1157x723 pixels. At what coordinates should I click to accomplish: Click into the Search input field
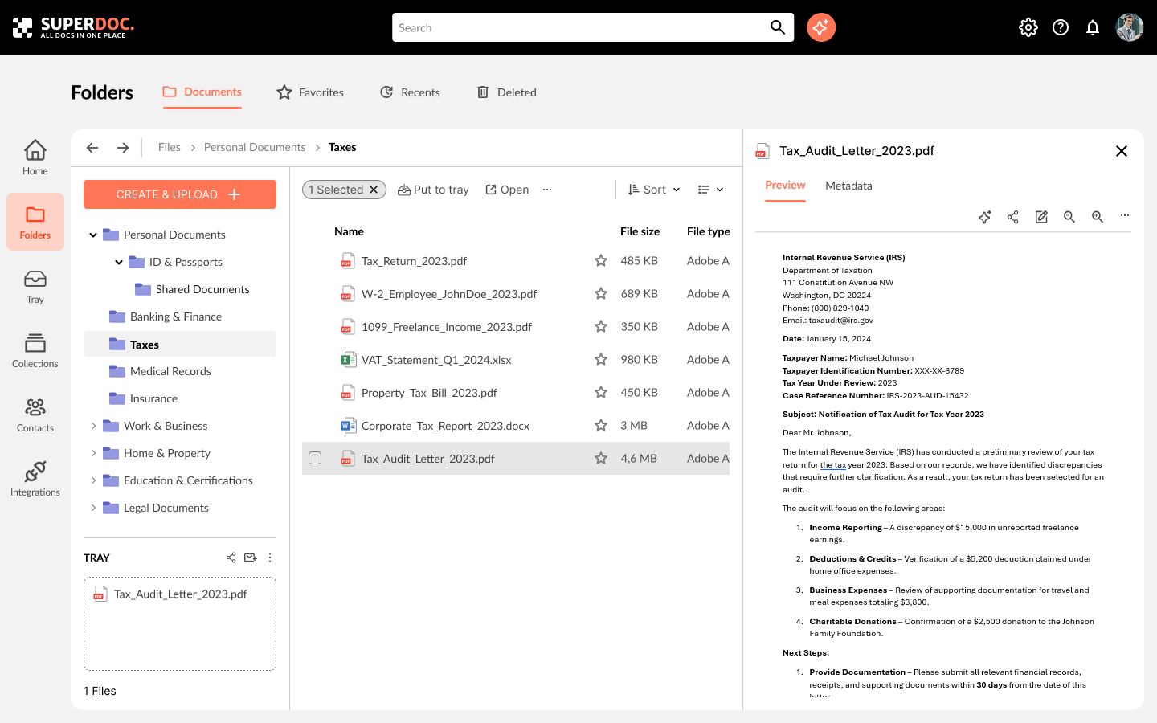(x=578, y=27)
